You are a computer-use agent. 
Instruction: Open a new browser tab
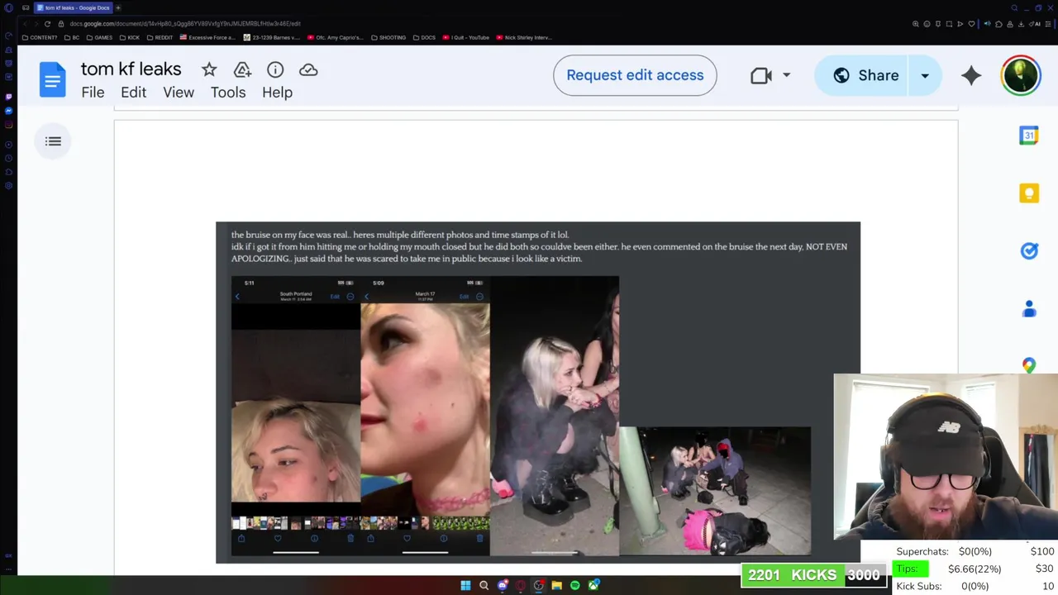click(x=118, y=7)
